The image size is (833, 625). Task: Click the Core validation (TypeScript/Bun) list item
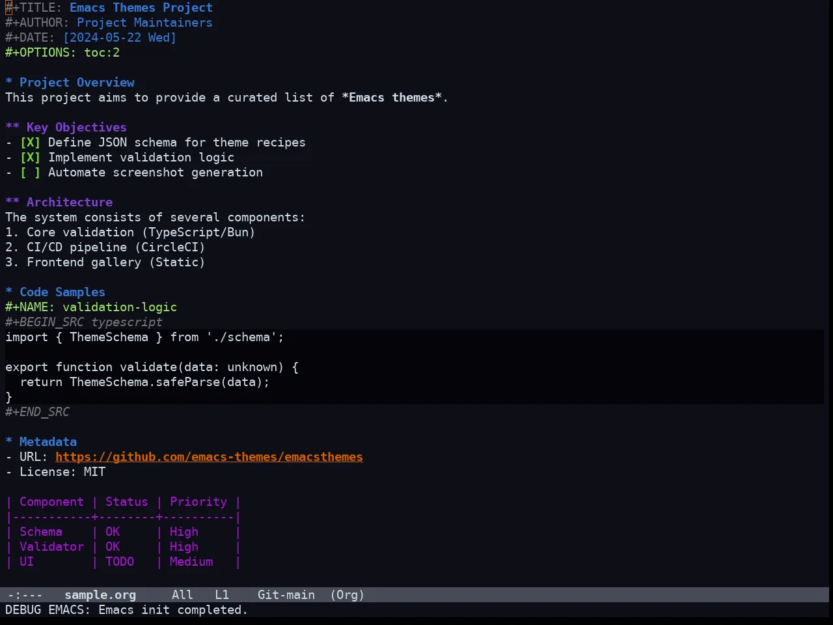130,232
